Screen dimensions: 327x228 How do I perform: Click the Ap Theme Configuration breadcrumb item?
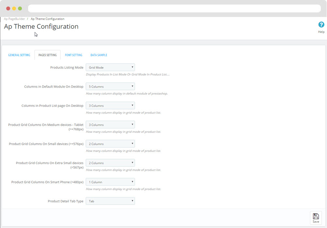[x=47, y=19]
